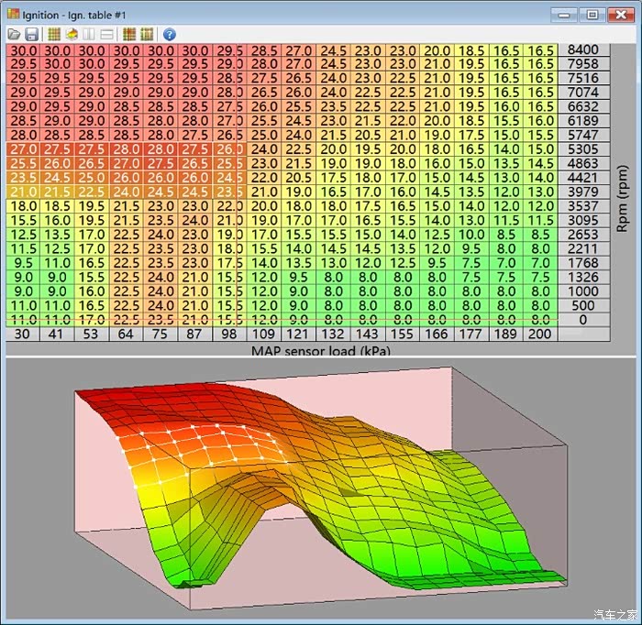Image resolution: width=642 pixels, height=625 pixels.
Task: Select the 8400 rpm row header
Action: click(584, 49)
